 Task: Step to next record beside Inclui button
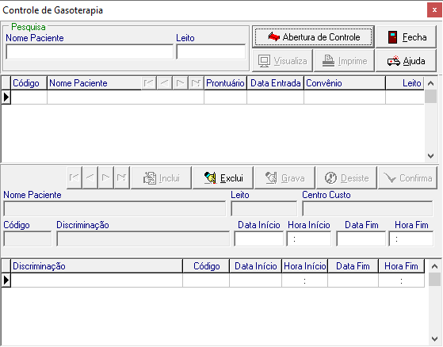pyautogui.click(x=106, y=177)
